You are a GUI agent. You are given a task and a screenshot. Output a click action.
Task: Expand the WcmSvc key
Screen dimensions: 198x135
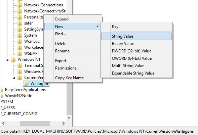[x=14, y=42]
